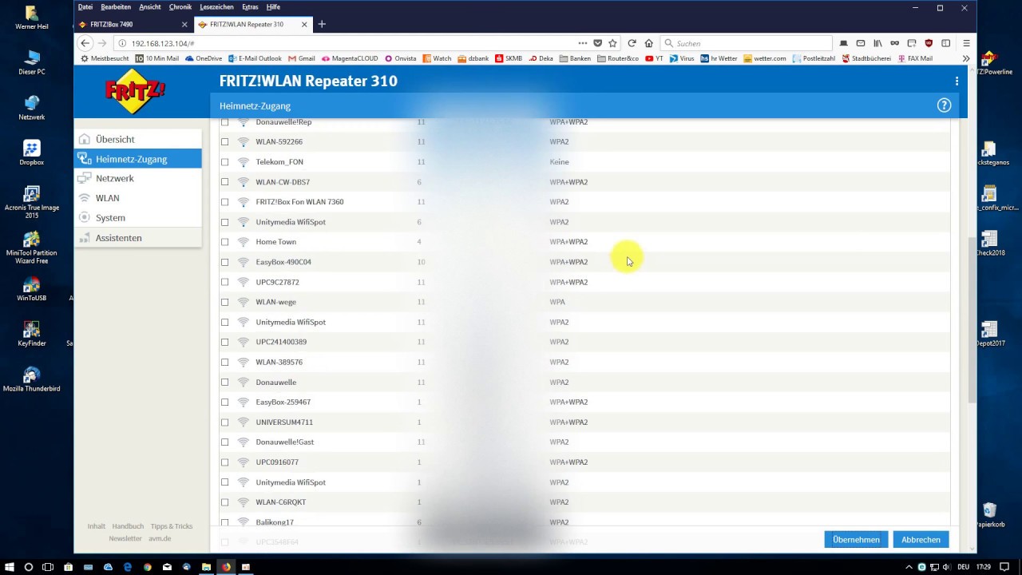
Task: Click Windows Start button
Action: 10,567
